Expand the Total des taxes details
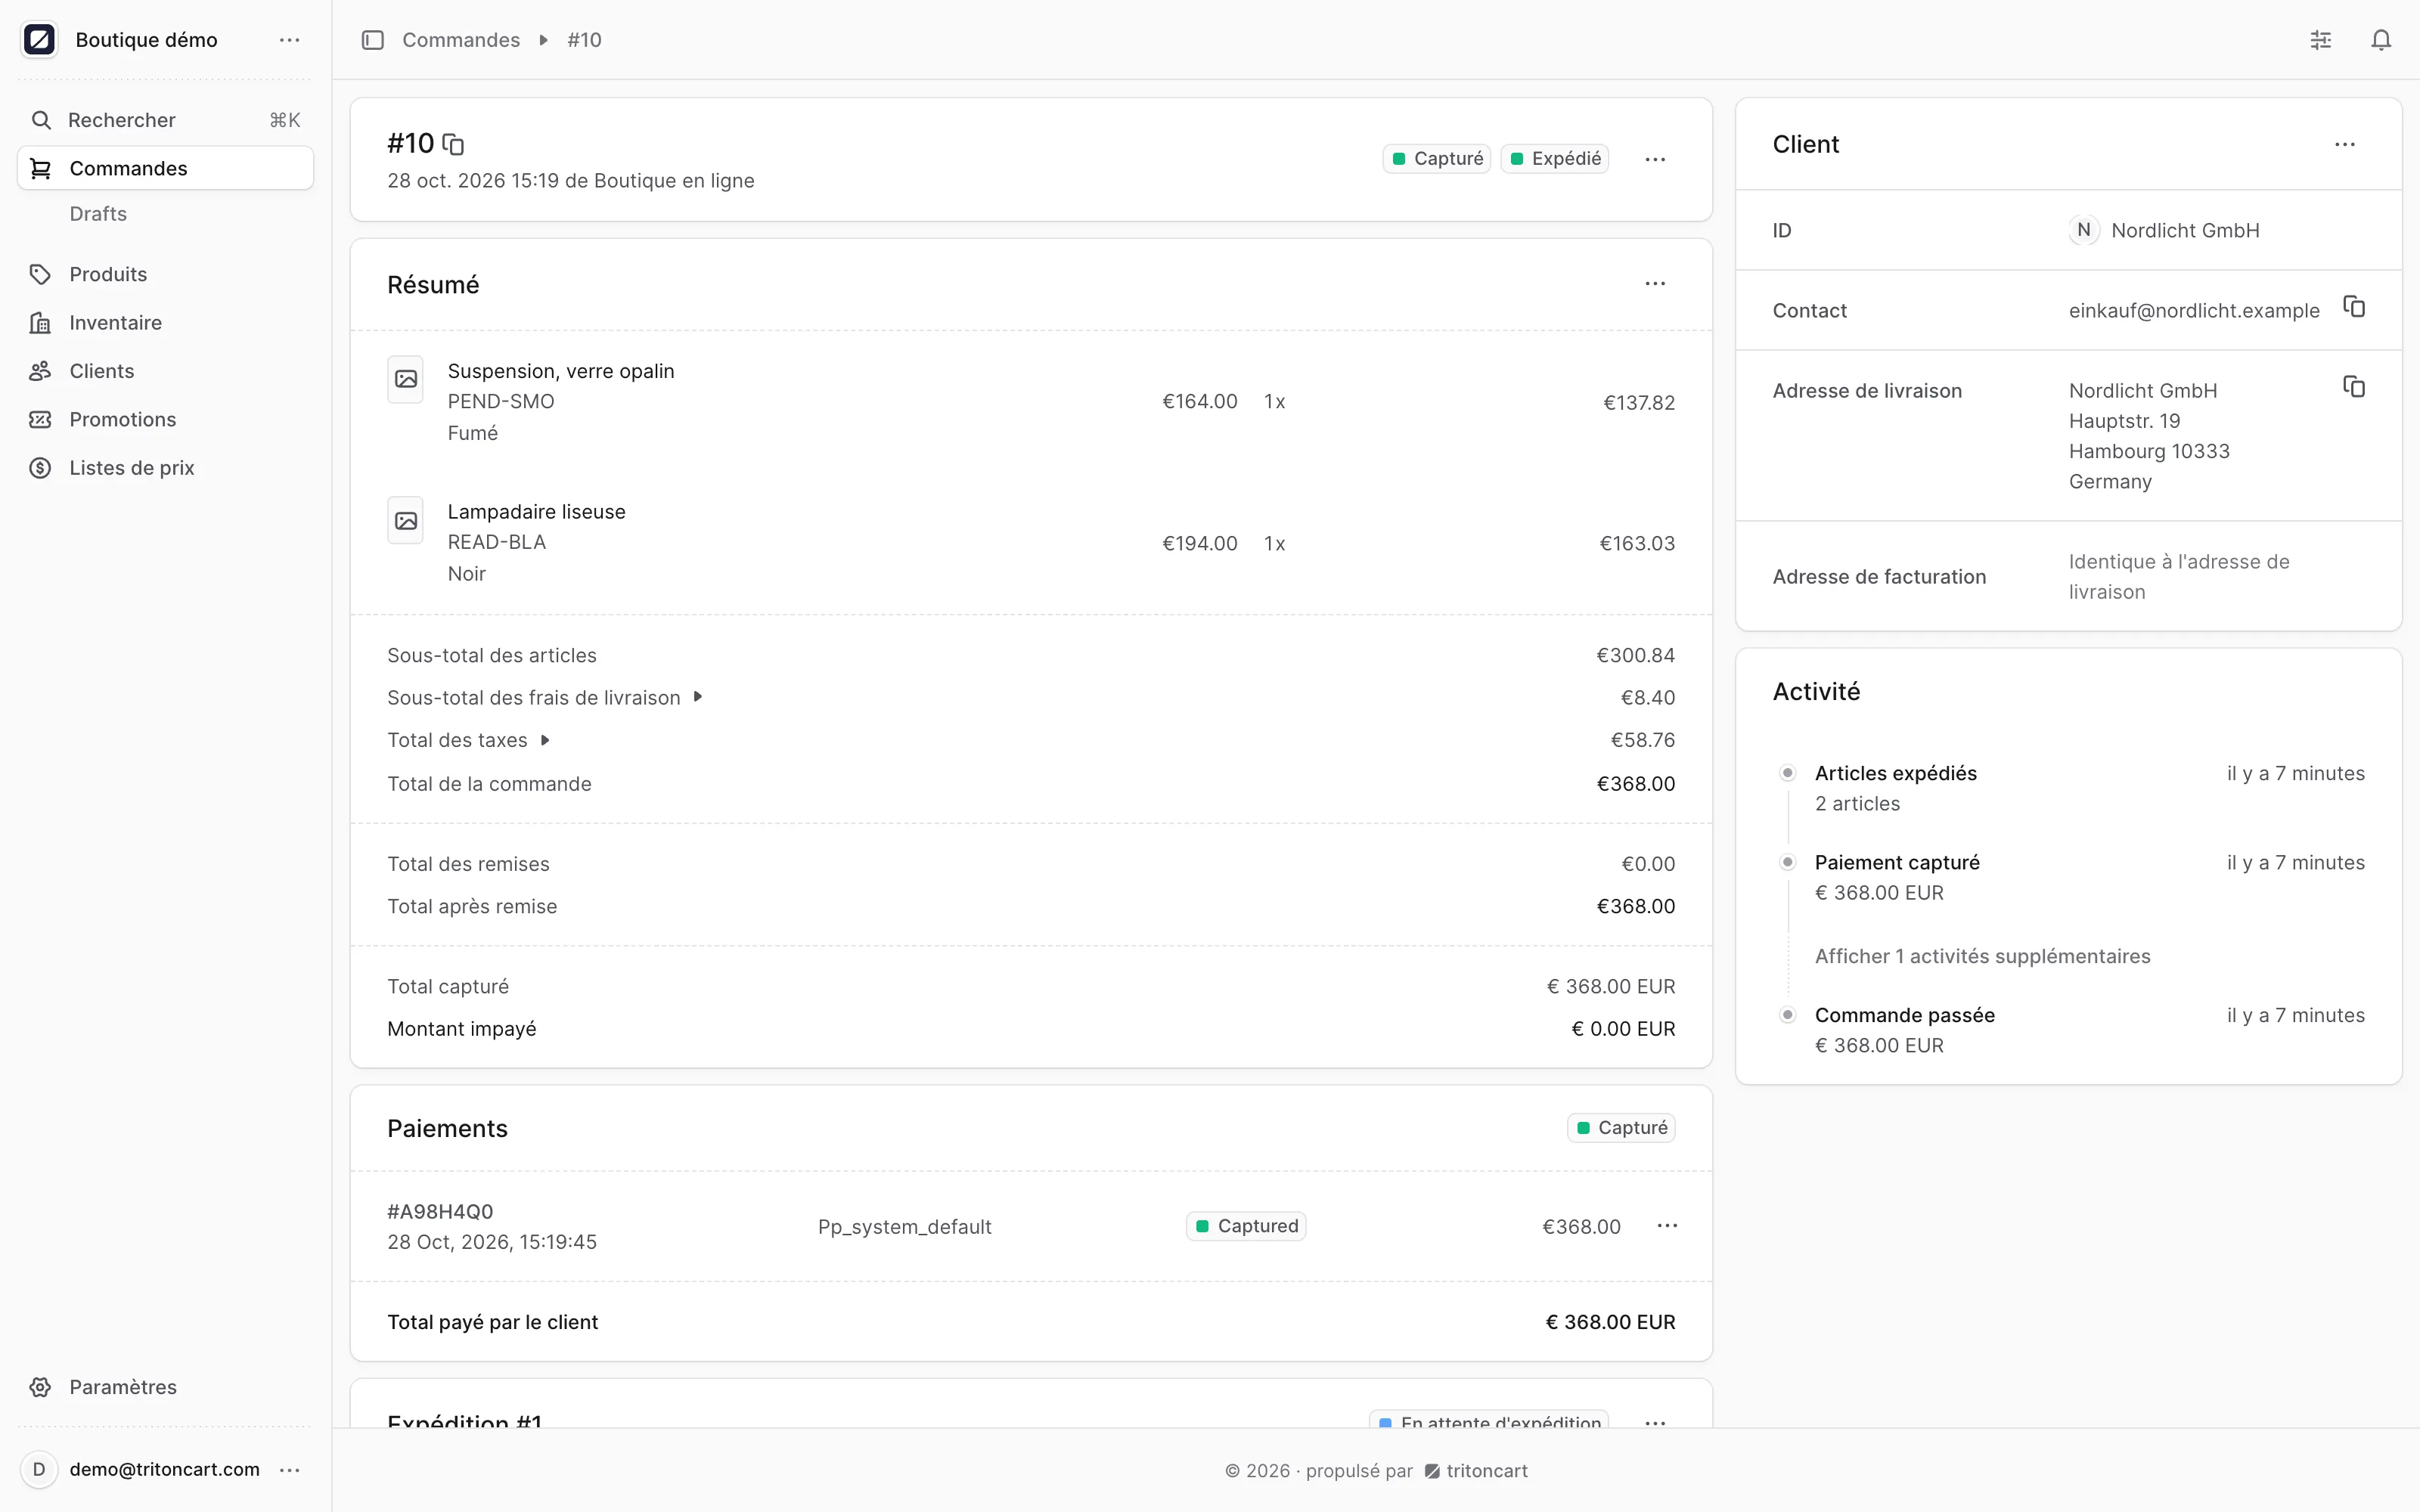The width and height of the screenshot is (2420, 1512). coord(545,740)
